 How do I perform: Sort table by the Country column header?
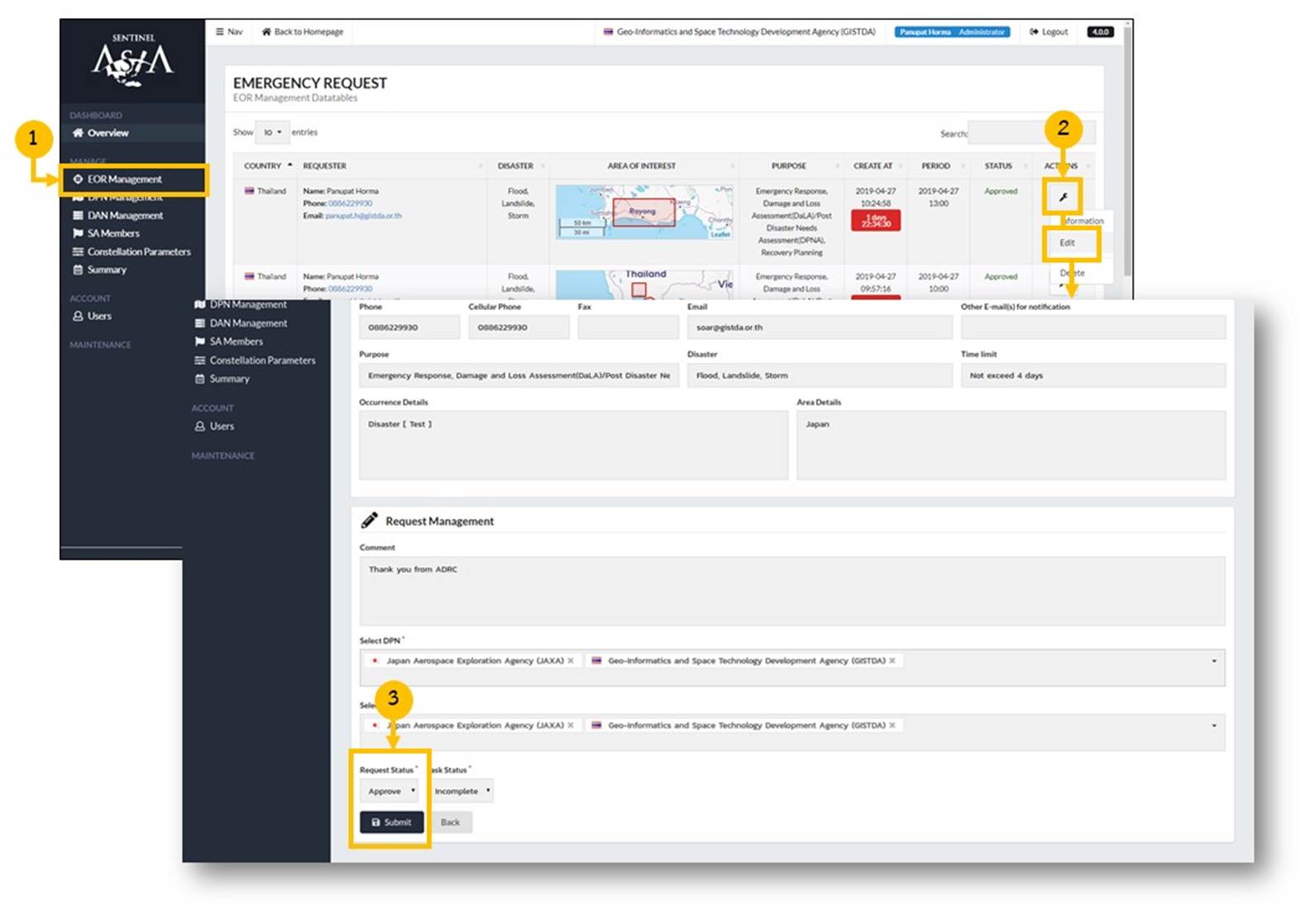coord(263,166)
